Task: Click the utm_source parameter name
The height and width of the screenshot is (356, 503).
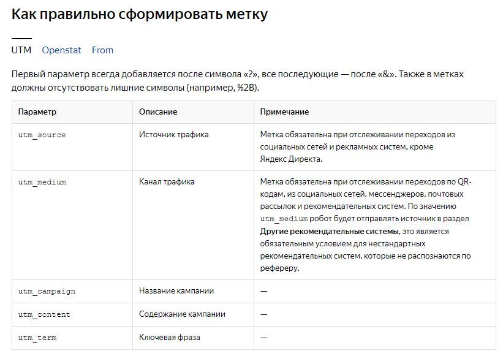Action: (41, 134)
